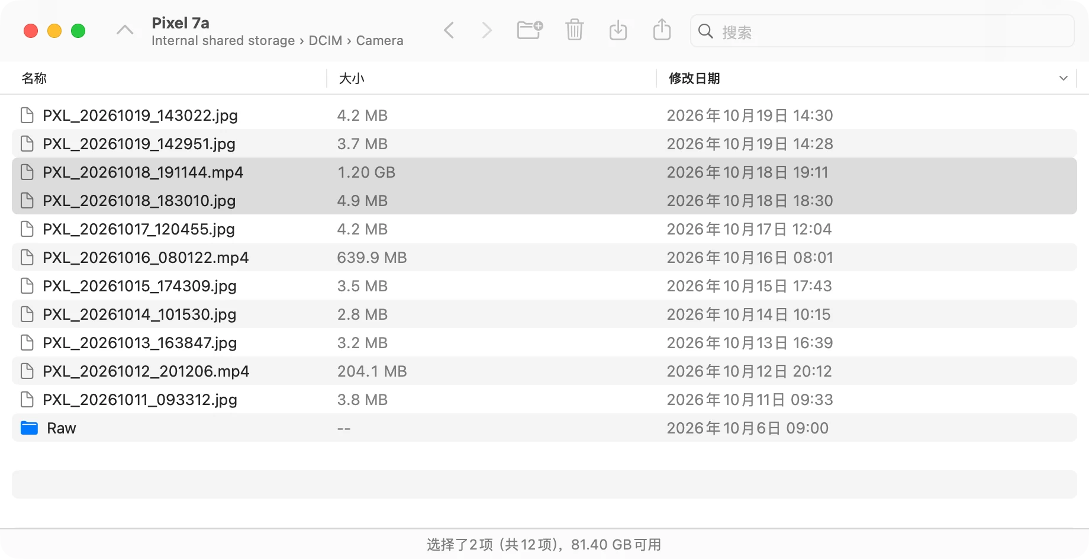Select the Raw folder icon

coord(29,428)
